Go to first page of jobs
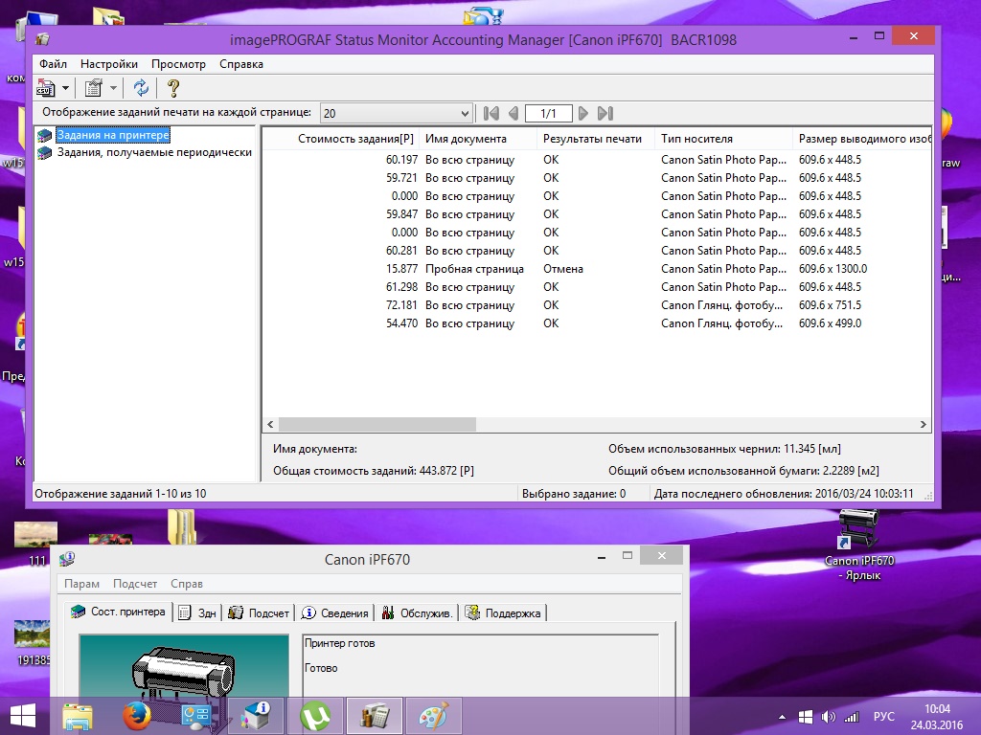The width and height of the screenshot is (981, 735). coord(491,113)
